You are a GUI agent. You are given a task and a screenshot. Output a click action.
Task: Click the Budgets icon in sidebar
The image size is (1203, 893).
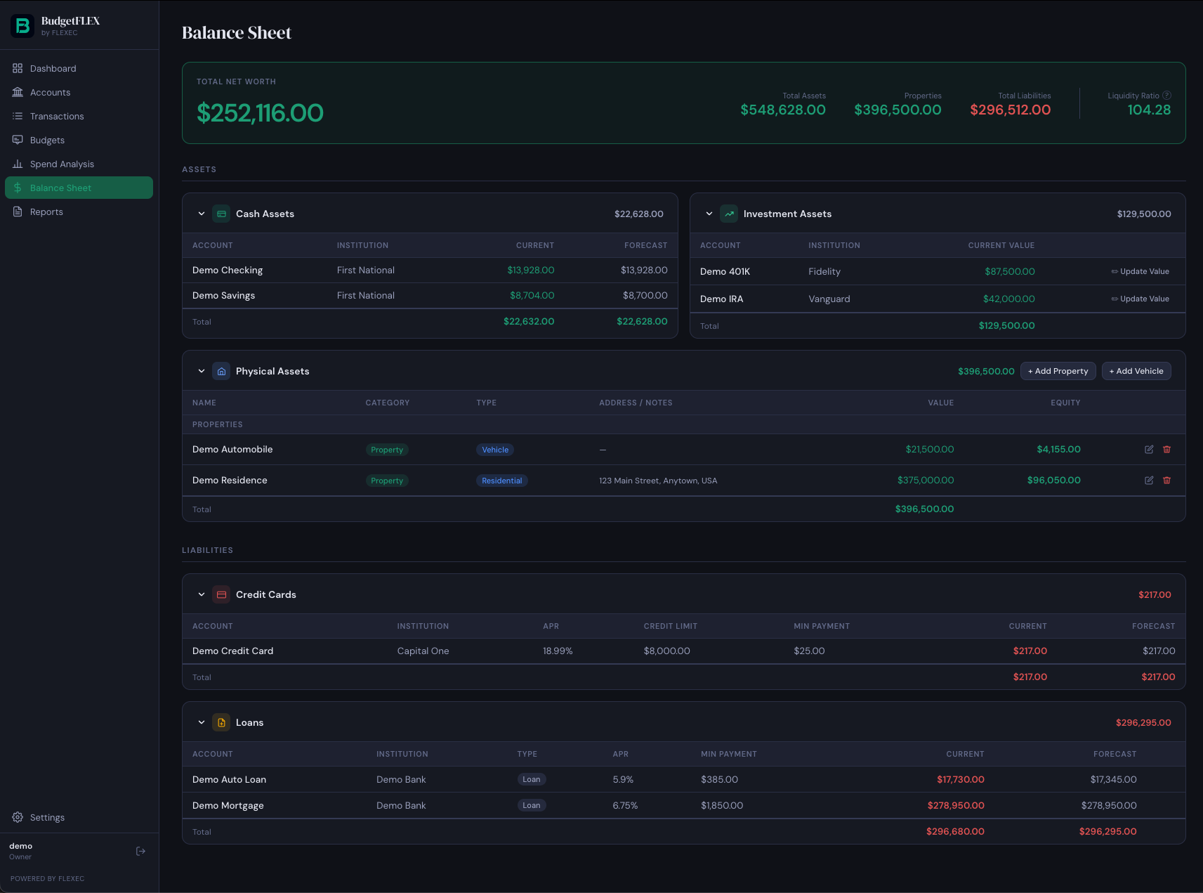point(18,140)
